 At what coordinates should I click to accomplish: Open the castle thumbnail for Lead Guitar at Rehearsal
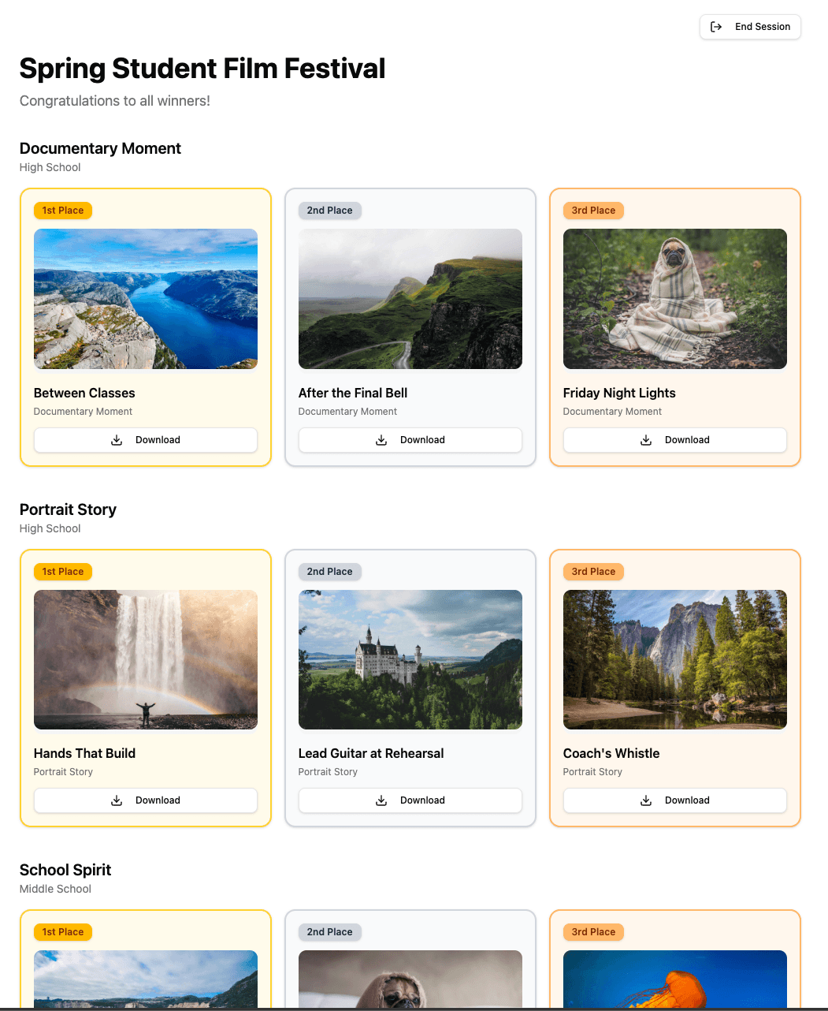(x=410, y=659)
